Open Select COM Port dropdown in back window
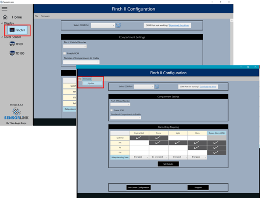Image resolution: width=260 pixels, height=198 pixels. click(x=103, y=25)
